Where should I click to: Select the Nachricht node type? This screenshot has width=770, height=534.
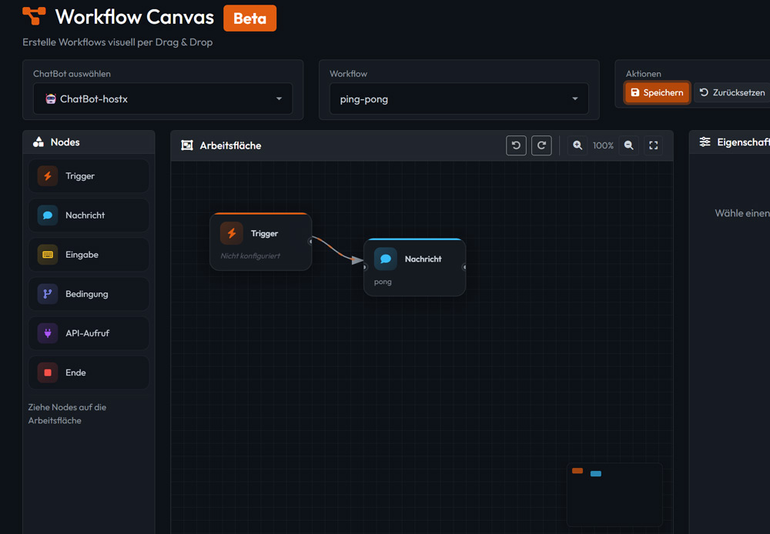click(x=88, y=215)
